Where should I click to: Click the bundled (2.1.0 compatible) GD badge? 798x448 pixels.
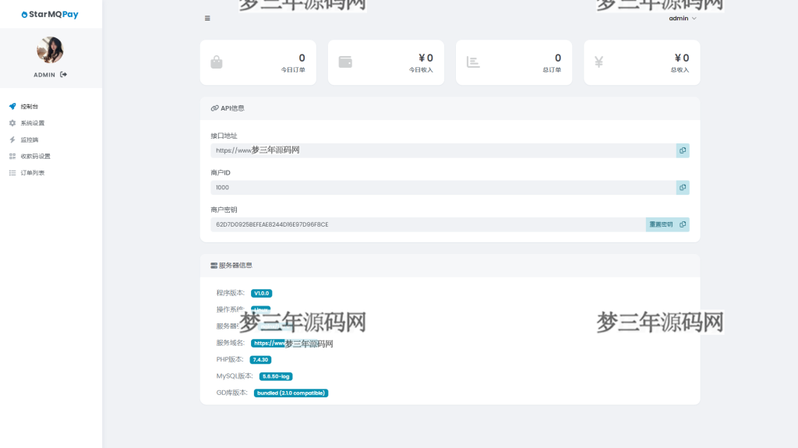coord(291,393)
